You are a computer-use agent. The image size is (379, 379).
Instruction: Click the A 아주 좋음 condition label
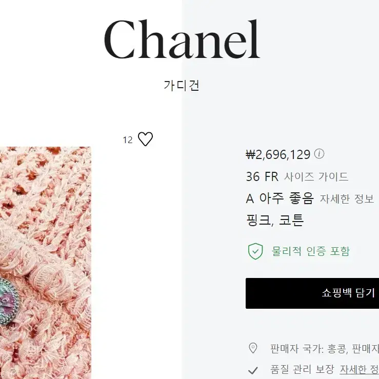[x=280, y=198]
